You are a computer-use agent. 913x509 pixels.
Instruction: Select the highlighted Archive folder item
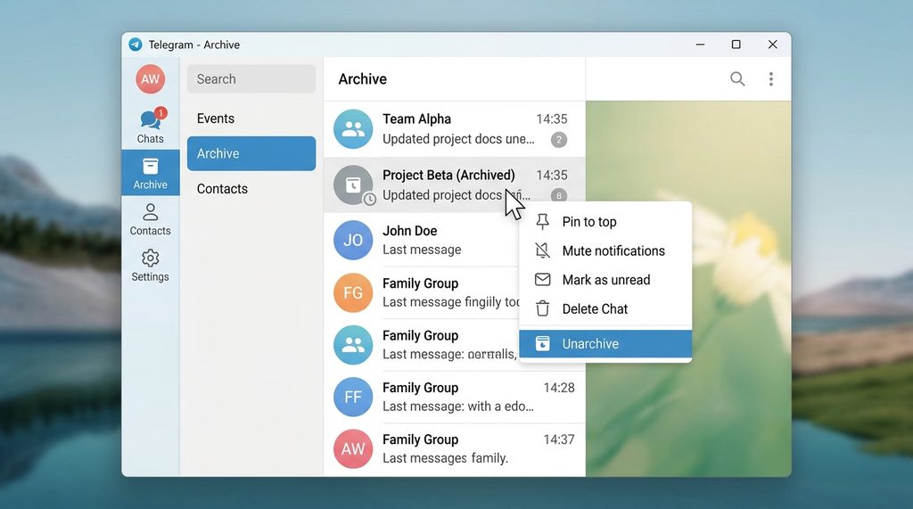(251, 153)
